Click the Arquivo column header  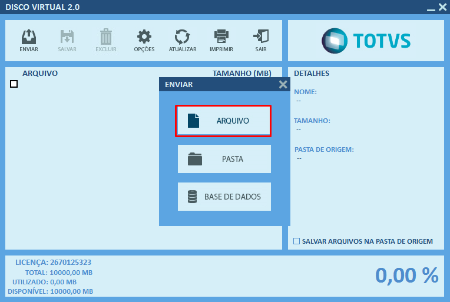click(40, 73)
